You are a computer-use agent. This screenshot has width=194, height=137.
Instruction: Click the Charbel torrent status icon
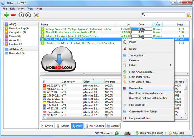point(43,43)
